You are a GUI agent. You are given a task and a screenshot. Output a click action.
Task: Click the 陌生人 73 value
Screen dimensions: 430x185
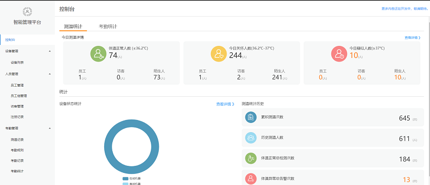tap(157, 77)
